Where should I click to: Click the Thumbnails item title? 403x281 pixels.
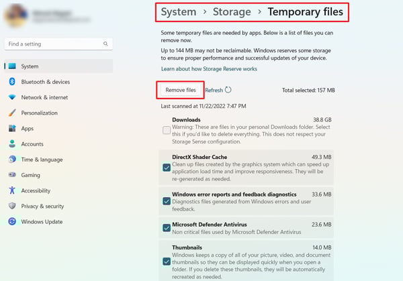[187, 247]
